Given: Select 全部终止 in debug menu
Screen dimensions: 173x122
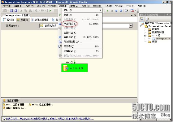Looking at the screenshot, I should click(80, 33).
